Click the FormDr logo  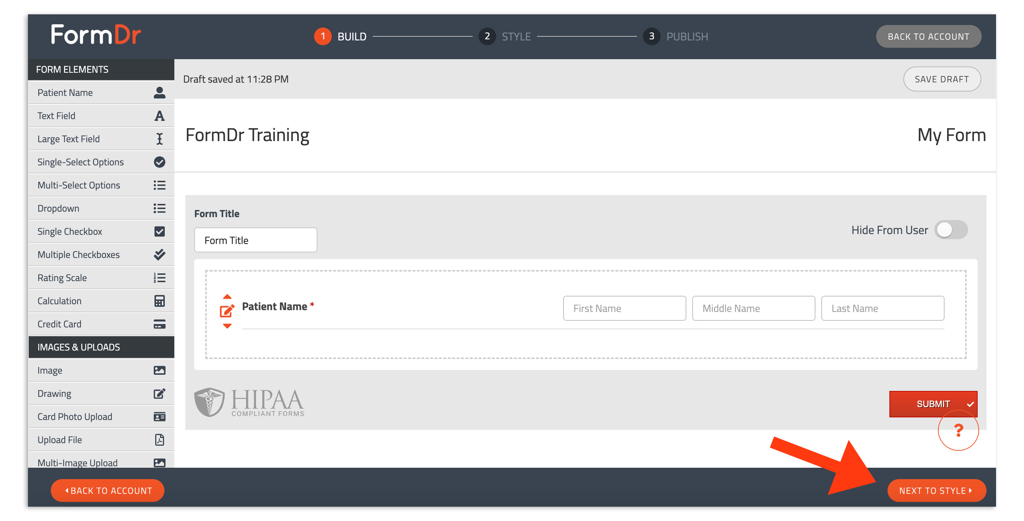click(x=96, y=35)
